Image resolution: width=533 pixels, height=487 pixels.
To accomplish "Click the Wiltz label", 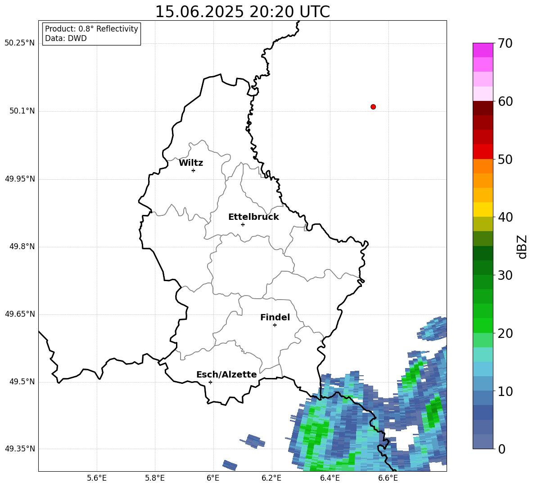I will tap(191, 163).
